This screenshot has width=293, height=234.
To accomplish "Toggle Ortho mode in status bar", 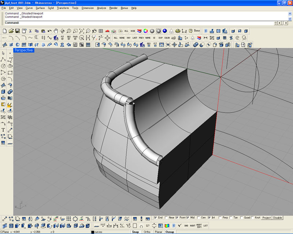I will pos(146,232).
